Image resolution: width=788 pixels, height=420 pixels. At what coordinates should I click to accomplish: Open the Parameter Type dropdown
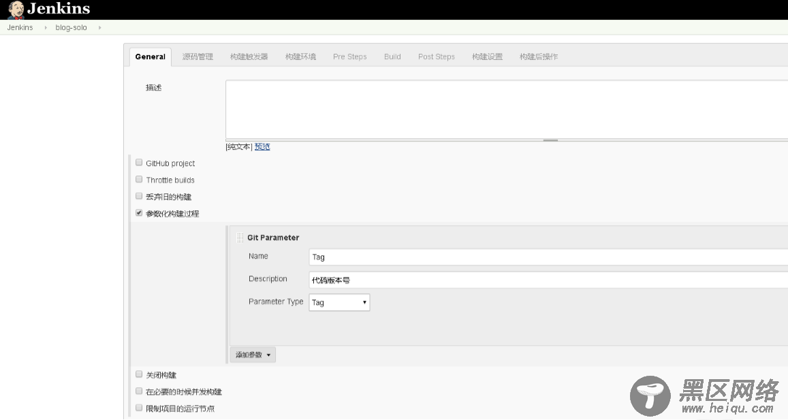339,302
